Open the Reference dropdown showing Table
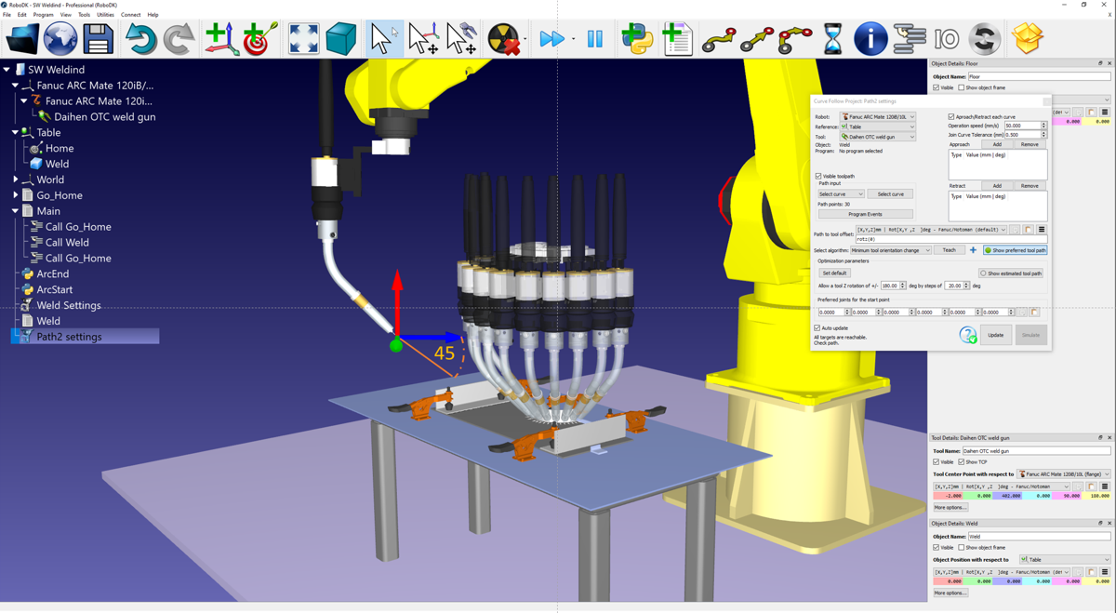Viewport: 1116px width, 613px height. point(878,127)
